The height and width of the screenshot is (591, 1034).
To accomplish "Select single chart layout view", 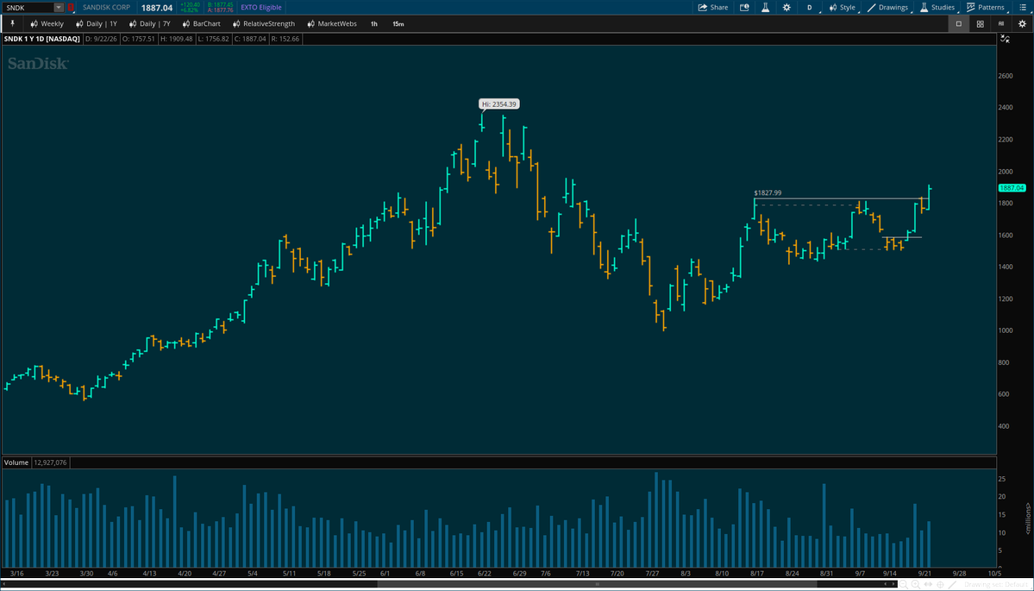I will [959, 24].
